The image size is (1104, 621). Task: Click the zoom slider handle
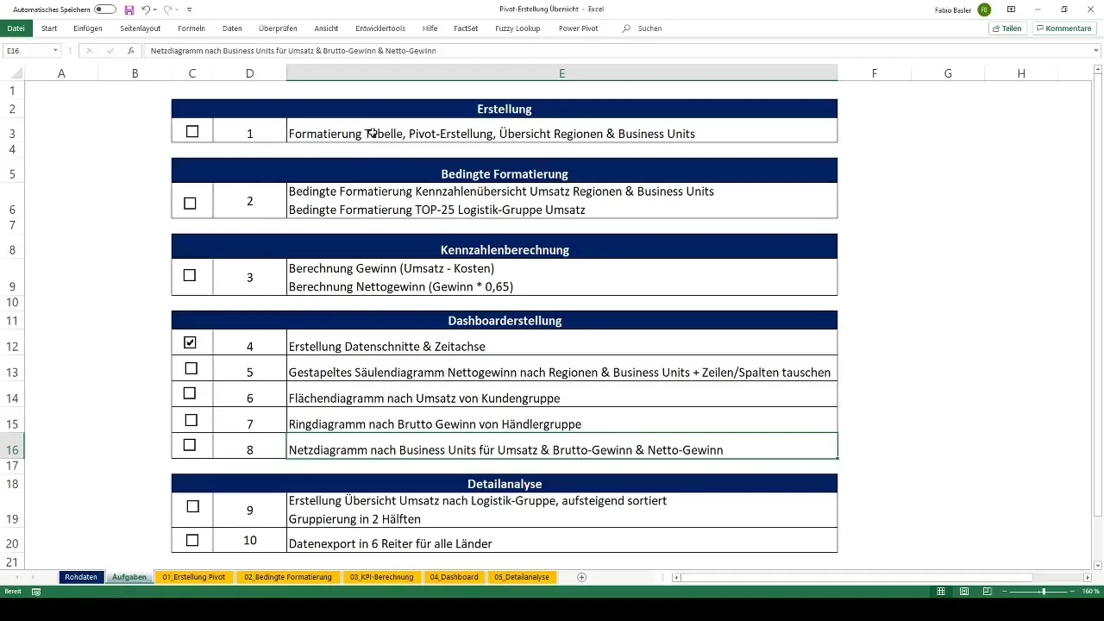(x=1044, y=592)
